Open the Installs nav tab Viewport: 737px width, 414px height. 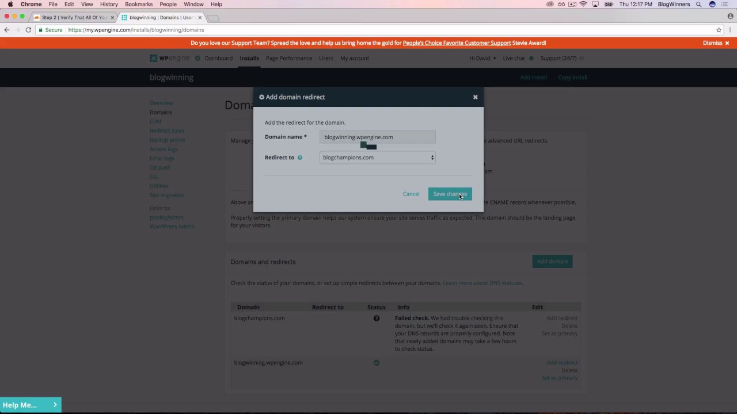(249, 58)
